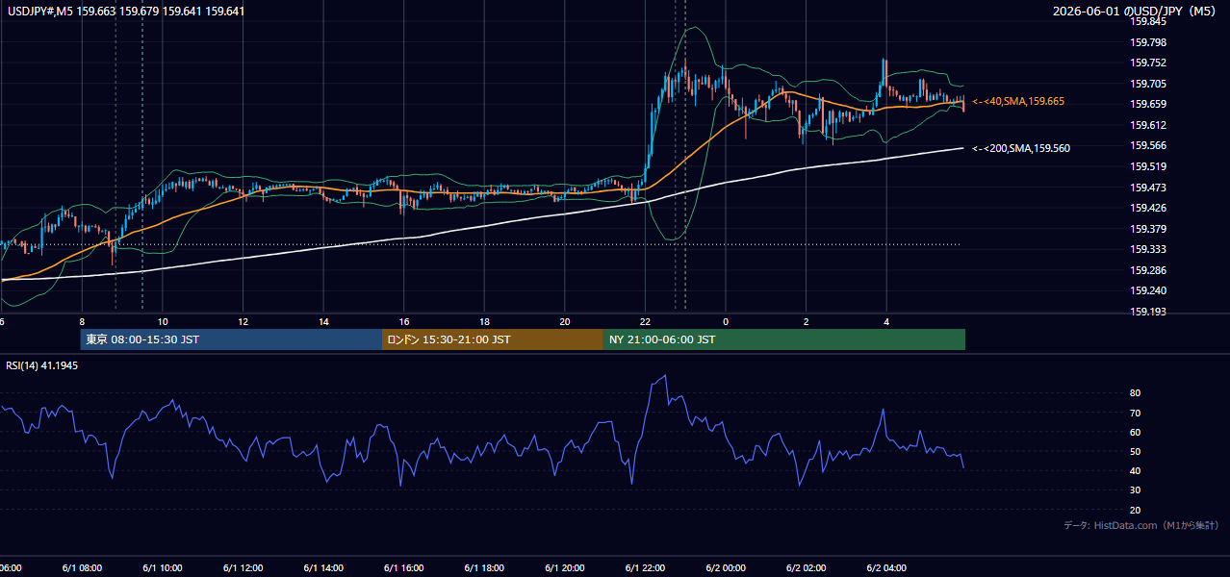Click RSI scale value 60
The image size is (1230, 577).
1136,432
